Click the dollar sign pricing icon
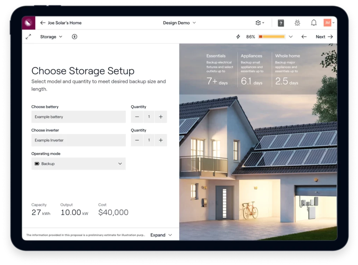 pyautogui.click(x=74, y=37)
